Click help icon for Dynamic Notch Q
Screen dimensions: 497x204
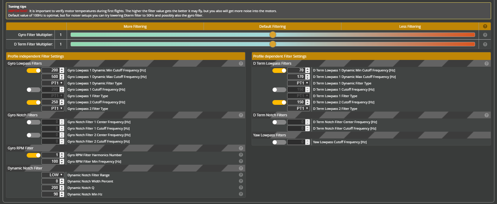click(241, 187)
